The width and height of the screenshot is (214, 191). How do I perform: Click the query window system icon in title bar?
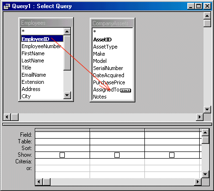pyautogui.click(x=7, y=6)
